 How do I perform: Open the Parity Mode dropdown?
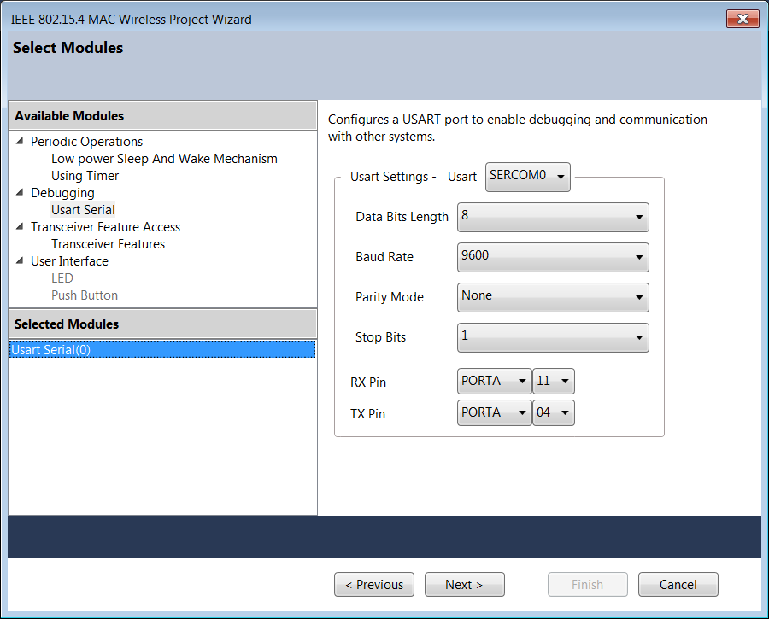coord(553,297)
